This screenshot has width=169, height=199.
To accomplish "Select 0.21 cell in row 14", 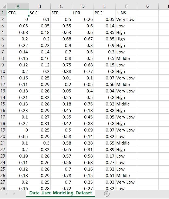I will click(x=18, y=97).
